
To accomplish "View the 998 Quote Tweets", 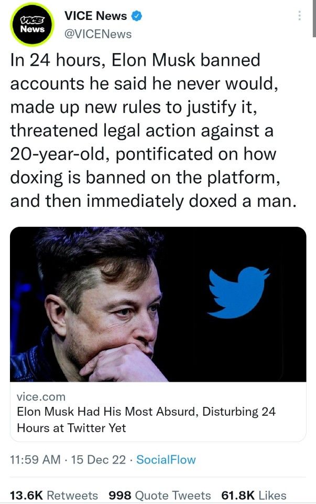I will (x=159, y=495).
